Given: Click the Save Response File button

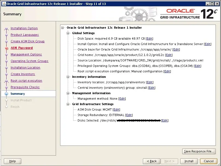Looking at the screenshot, I should coord(199,151).
